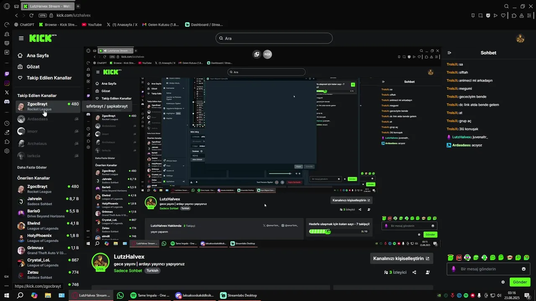Viewport: 536px width, 301px height.
Task: Click the Bir mesaj gönderin chat input
Action: 488,269
